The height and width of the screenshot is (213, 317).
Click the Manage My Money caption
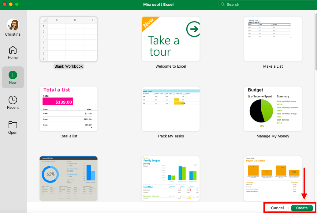click(x=273, y=136)
